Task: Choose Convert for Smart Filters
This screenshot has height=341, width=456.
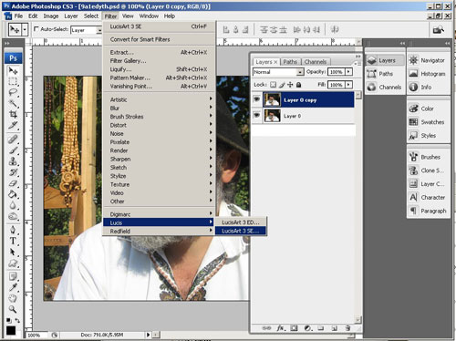Action: pos(160,39)
